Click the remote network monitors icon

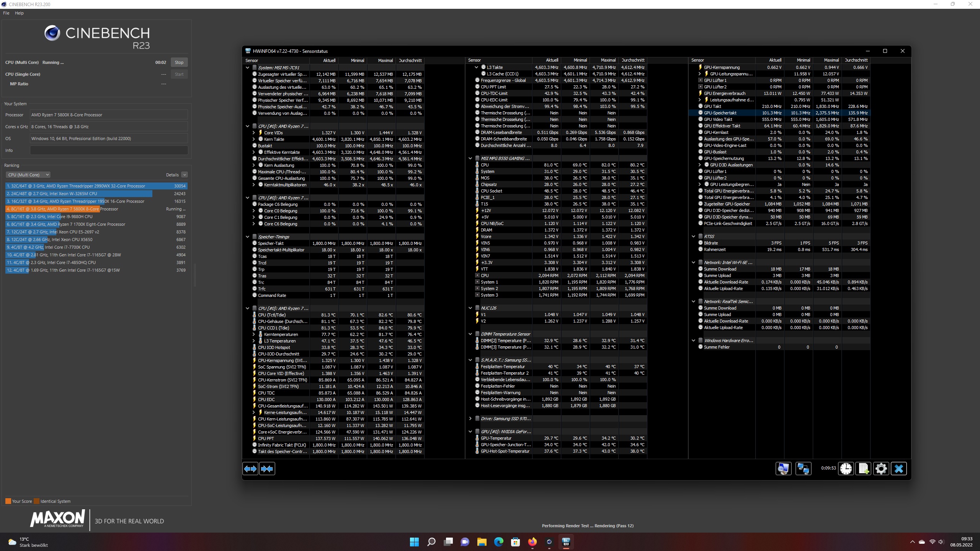click(x=803, y=469)
